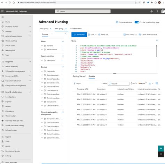Open Audit in the sidebar
Image resolution: width=165 pixels, height=164 pixels.
[7, 142]
